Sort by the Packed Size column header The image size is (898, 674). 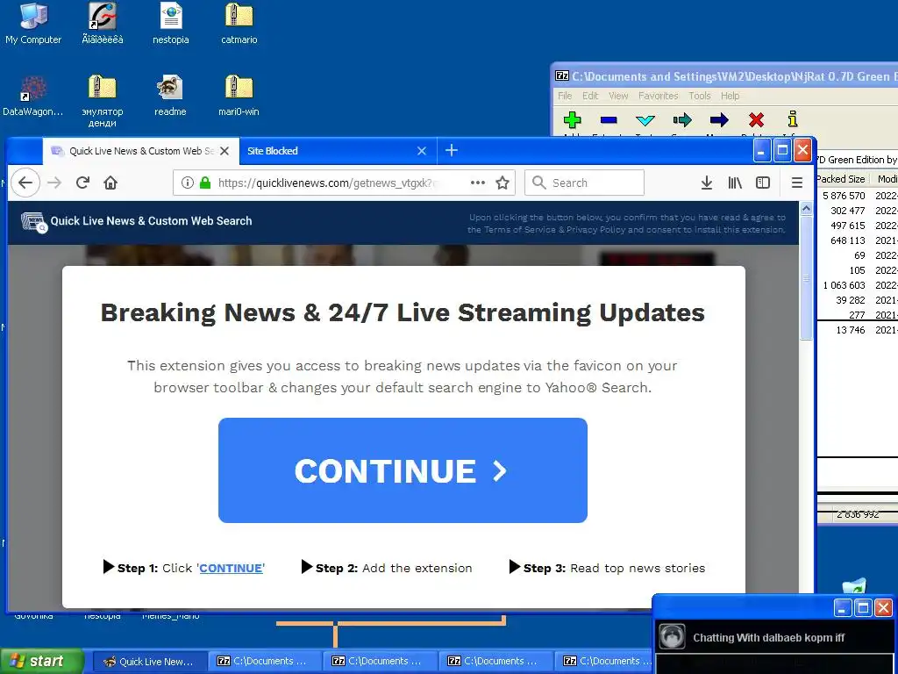coord(840,179)
